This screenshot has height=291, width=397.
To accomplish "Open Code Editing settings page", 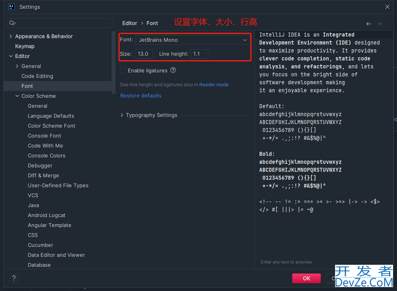I will (x=37, y=76).
